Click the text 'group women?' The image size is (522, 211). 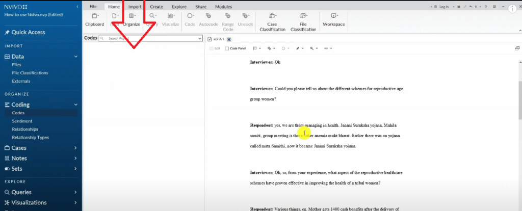(263, 99)
